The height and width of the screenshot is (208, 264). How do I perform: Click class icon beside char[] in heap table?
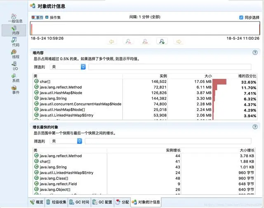pos(36,81)
